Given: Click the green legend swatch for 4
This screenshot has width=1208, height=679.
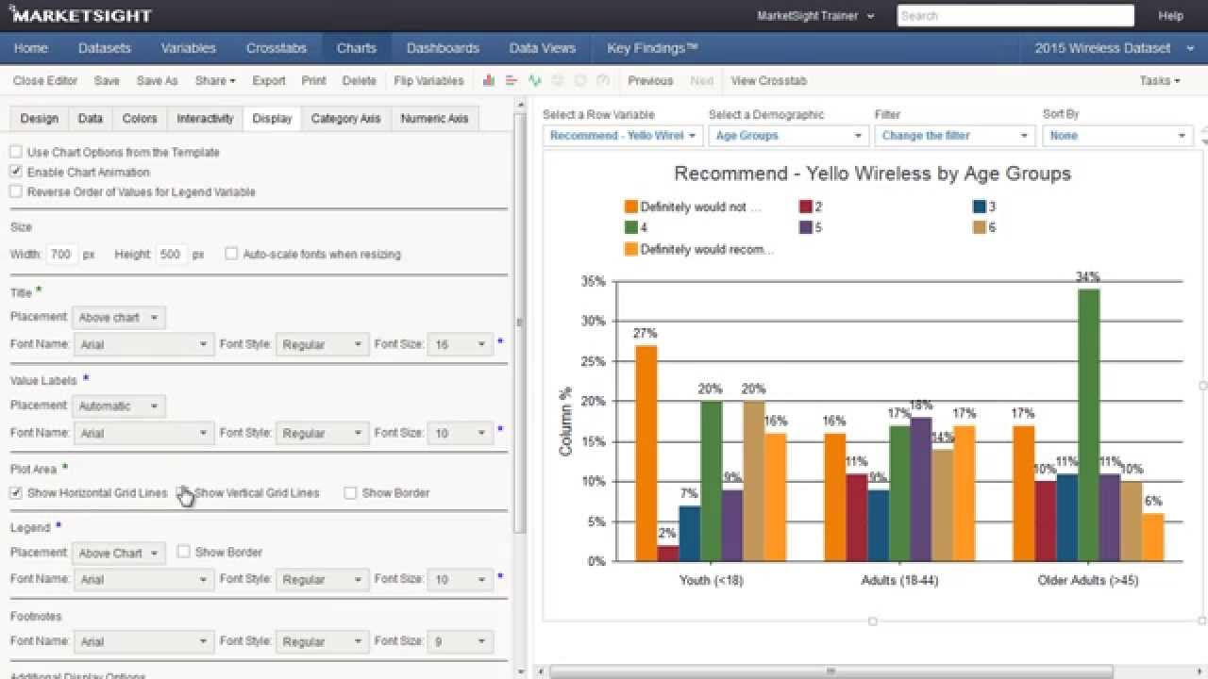Looking at the screenshot, I should (631, 228).
